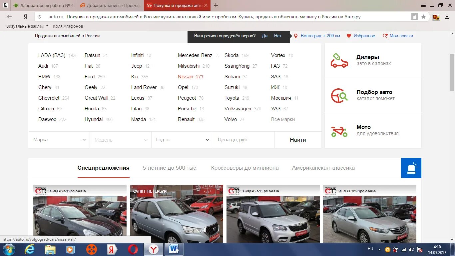Open the silver Honda sedan car photo
This screenshot has height=256, width=455.
[x=370, y=214]
